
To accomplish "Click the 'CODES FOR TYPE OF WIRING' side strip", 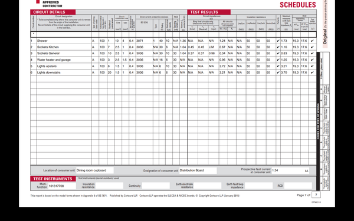I will pyautogui.click(x=319, y=121).
